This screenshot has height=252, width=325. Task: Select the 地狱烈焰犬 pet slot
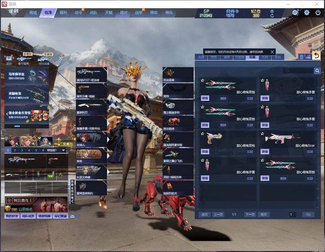[x=178, y=188]
